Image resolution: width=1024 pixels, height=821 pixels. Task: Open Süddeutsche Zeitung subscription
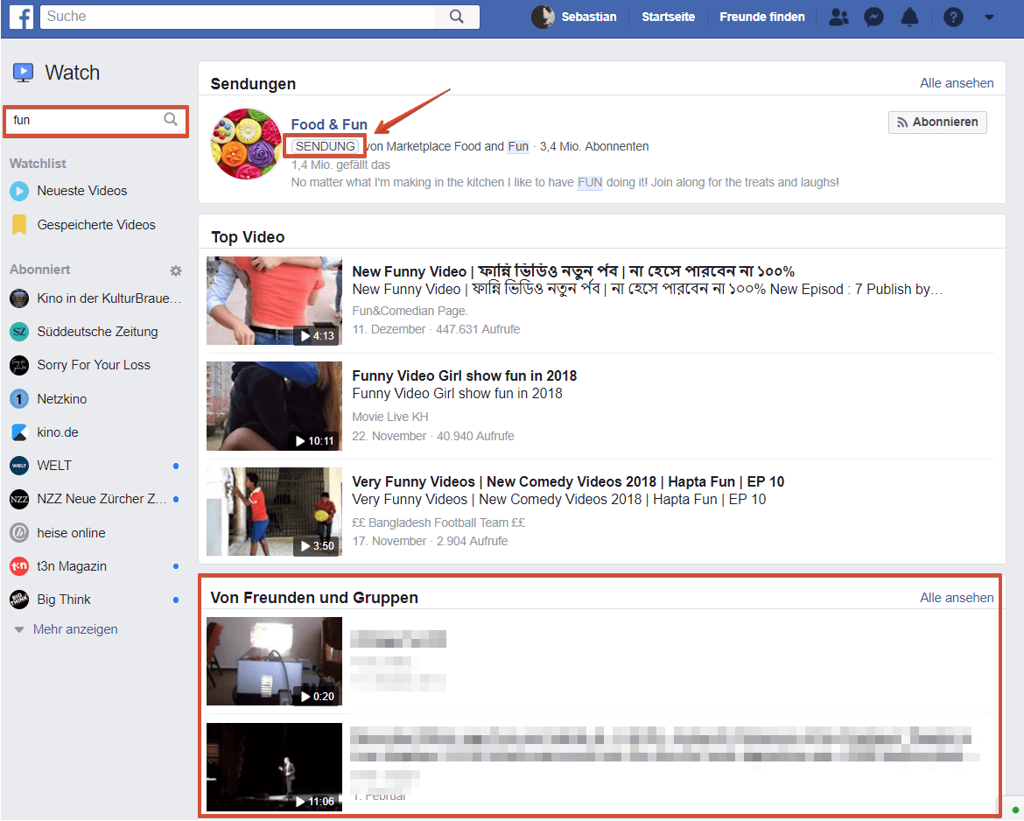point(97,332)
